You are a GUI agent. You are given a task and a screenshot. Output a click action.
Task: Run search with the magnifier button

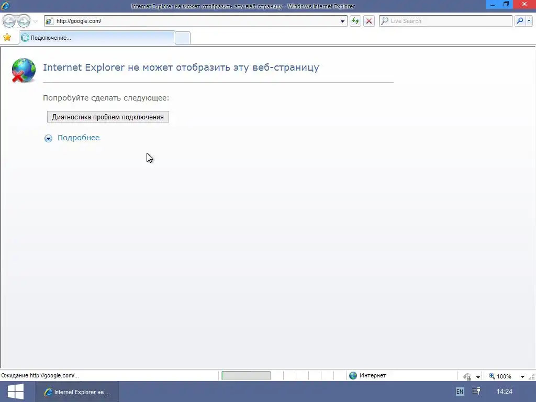520,21
